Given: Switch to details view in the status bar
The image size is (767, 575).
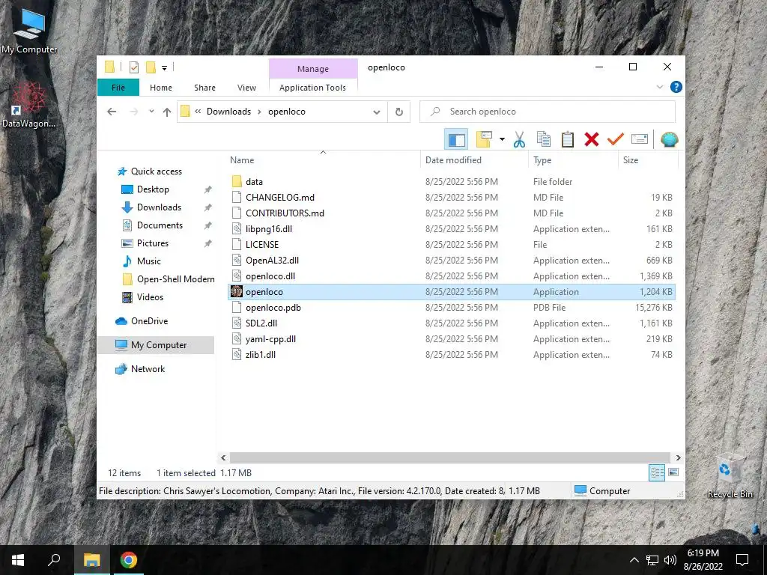Looking at the screenshot, I should pyautogui.click(x=656, y=472).
